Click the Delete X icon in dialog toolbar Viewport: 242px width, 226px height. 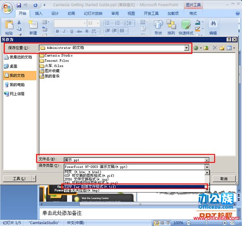pyautogui.click(x=215, y=48)
